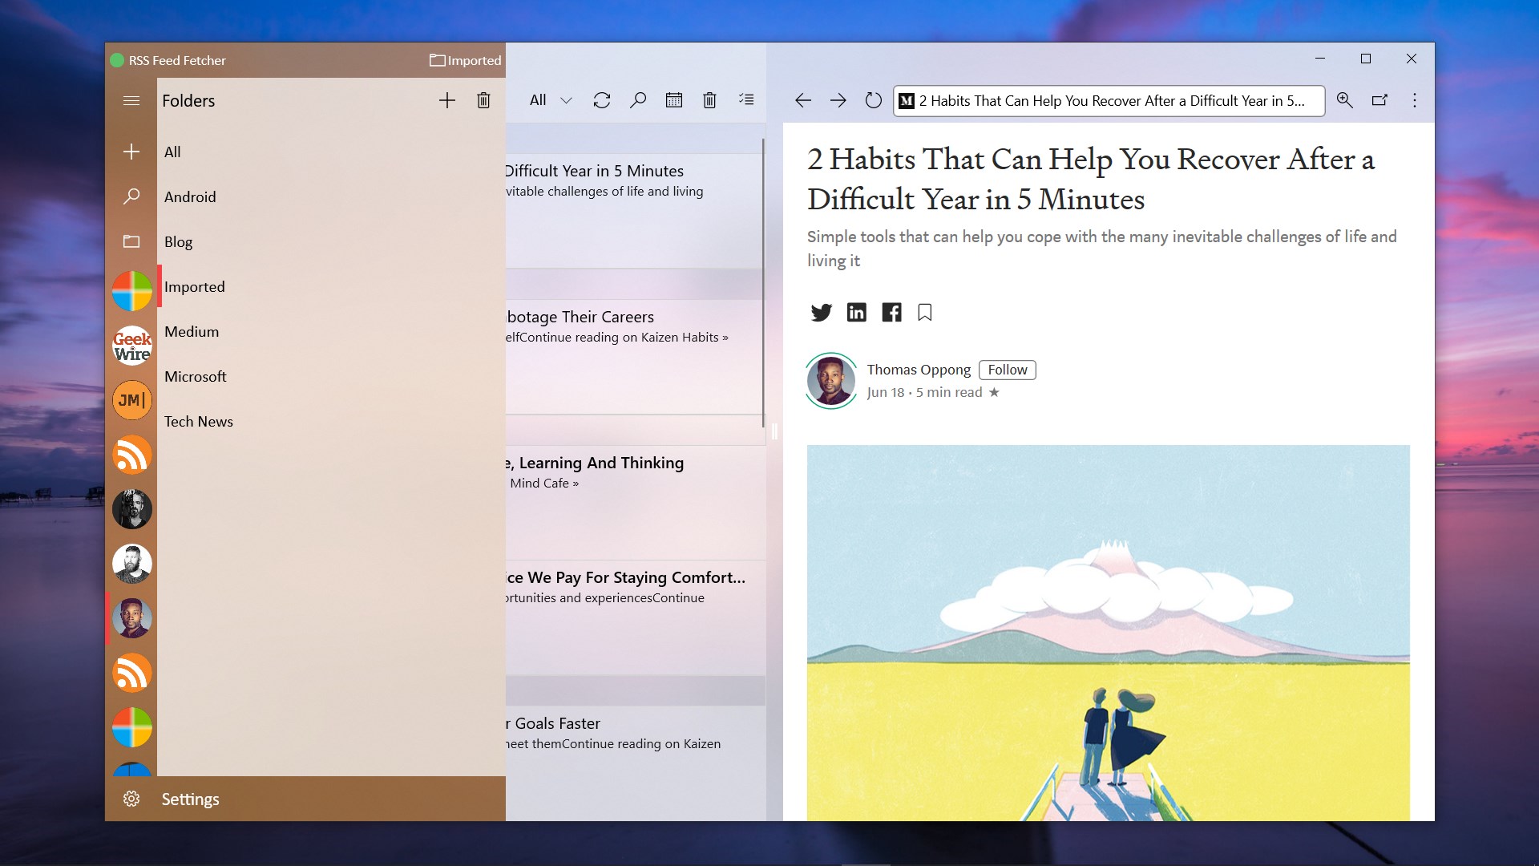Click the article URL address field
Screen dimensions: 1539x866
click(1109, 101)
